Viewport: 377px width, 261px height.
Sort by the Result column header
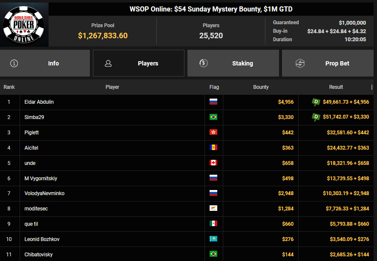click(336, 87)
